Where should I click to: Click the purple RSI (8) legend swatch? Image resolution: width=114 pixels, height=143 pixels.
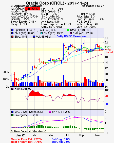(x=12, y=89)
